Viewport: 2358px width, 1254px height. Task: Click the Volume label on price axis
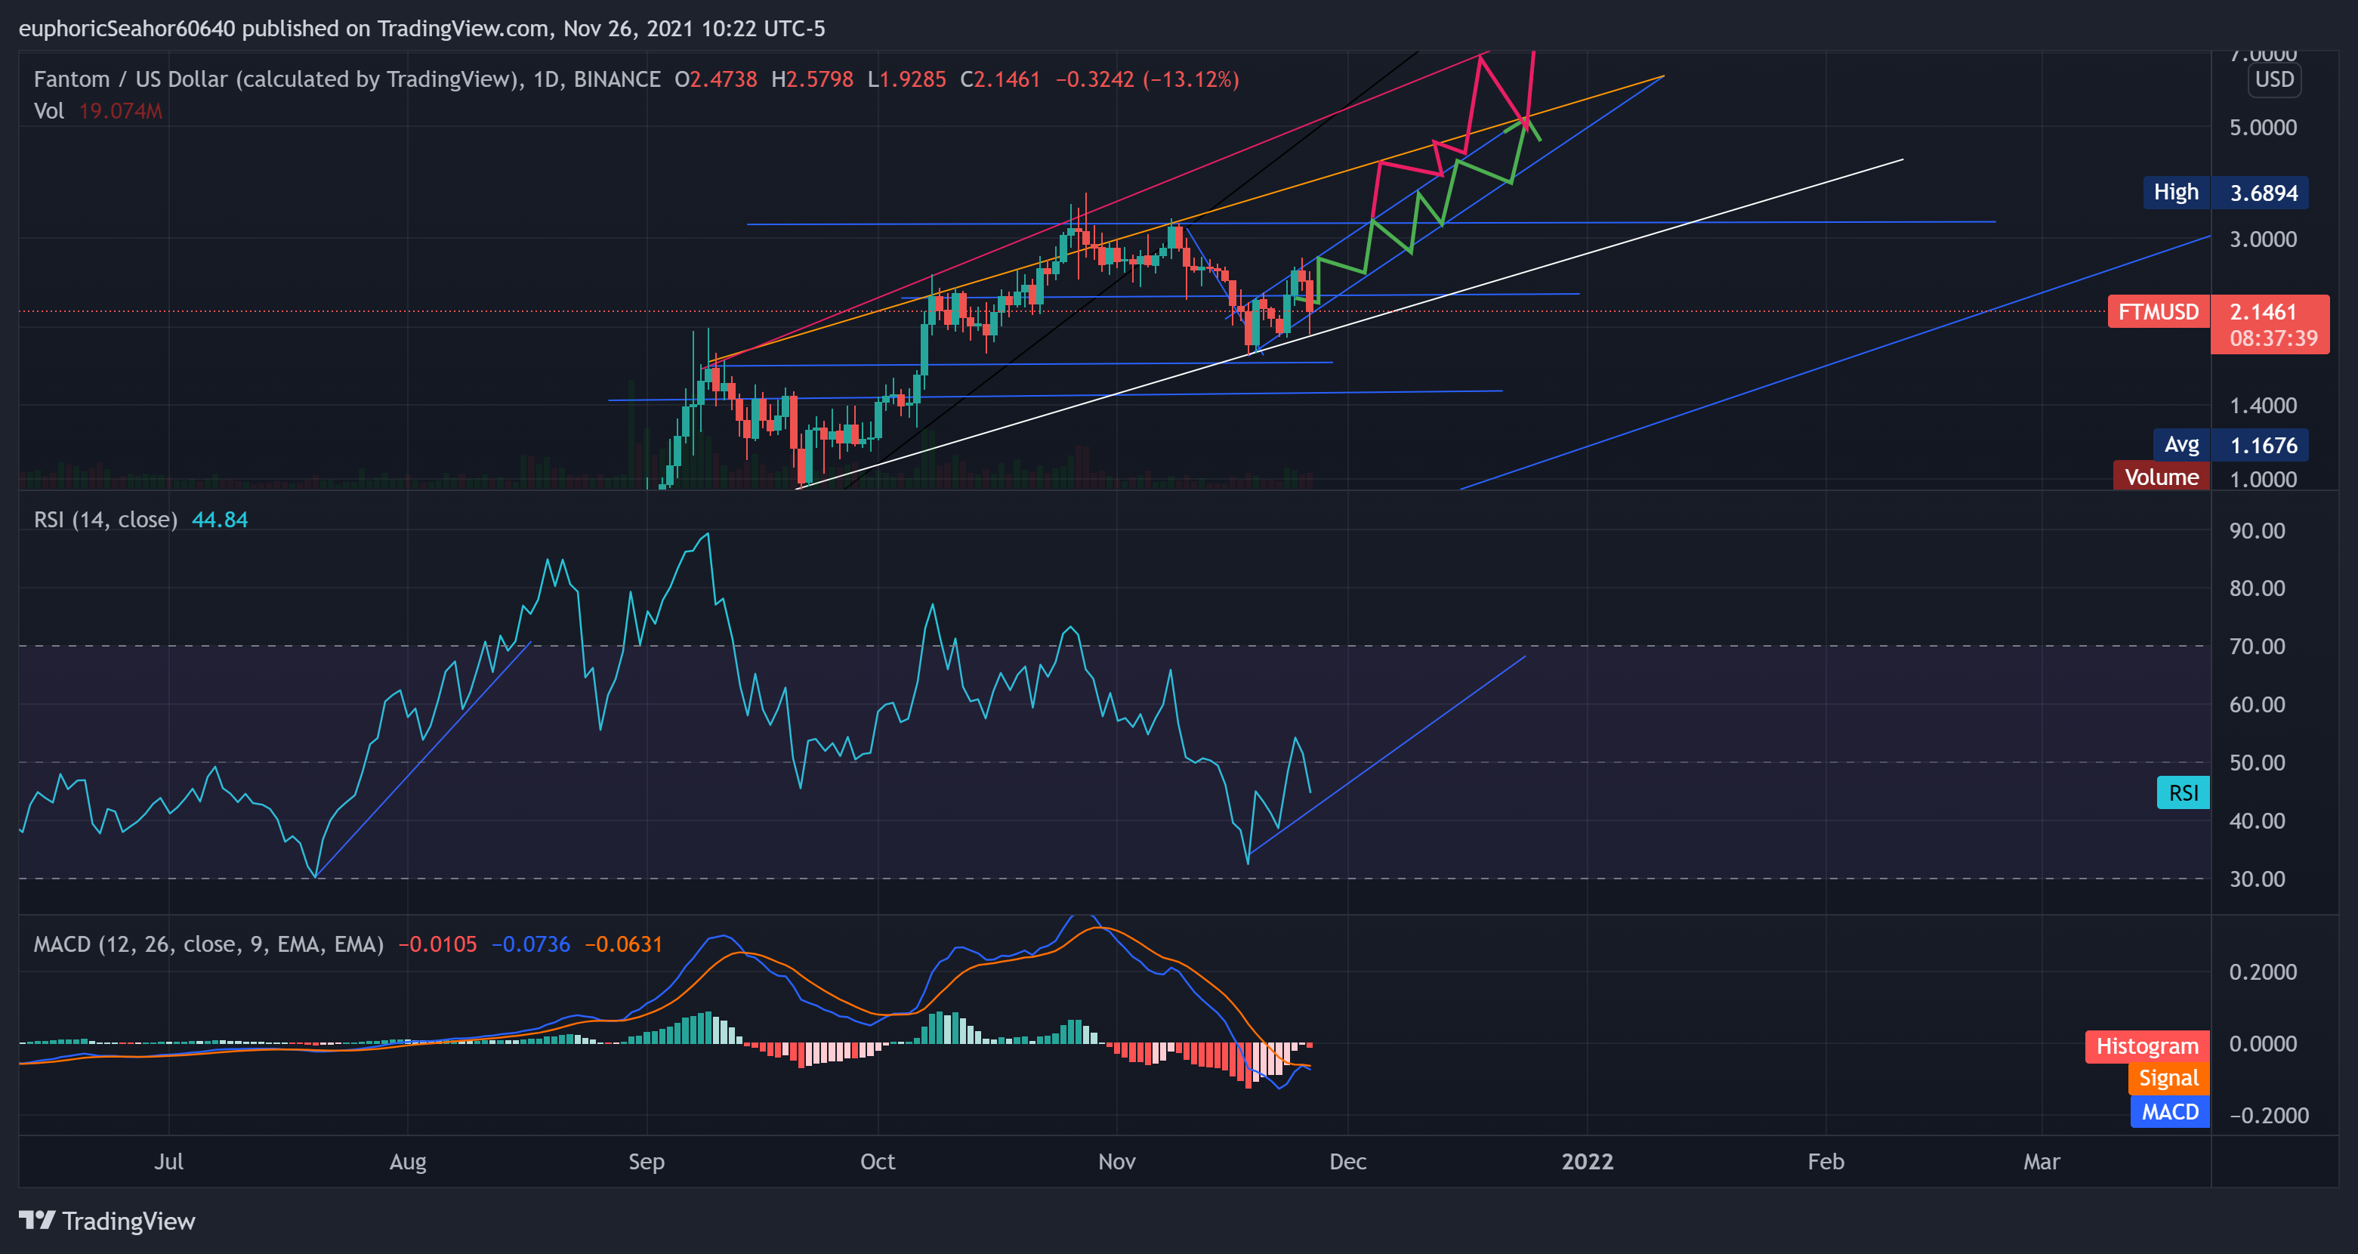2161,477
